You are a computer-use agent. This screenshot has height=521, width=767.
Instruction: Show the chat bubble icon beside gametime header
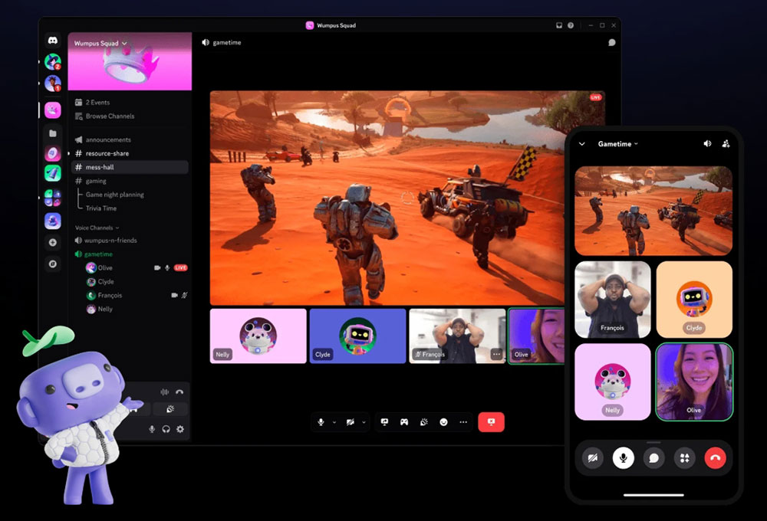611,42
